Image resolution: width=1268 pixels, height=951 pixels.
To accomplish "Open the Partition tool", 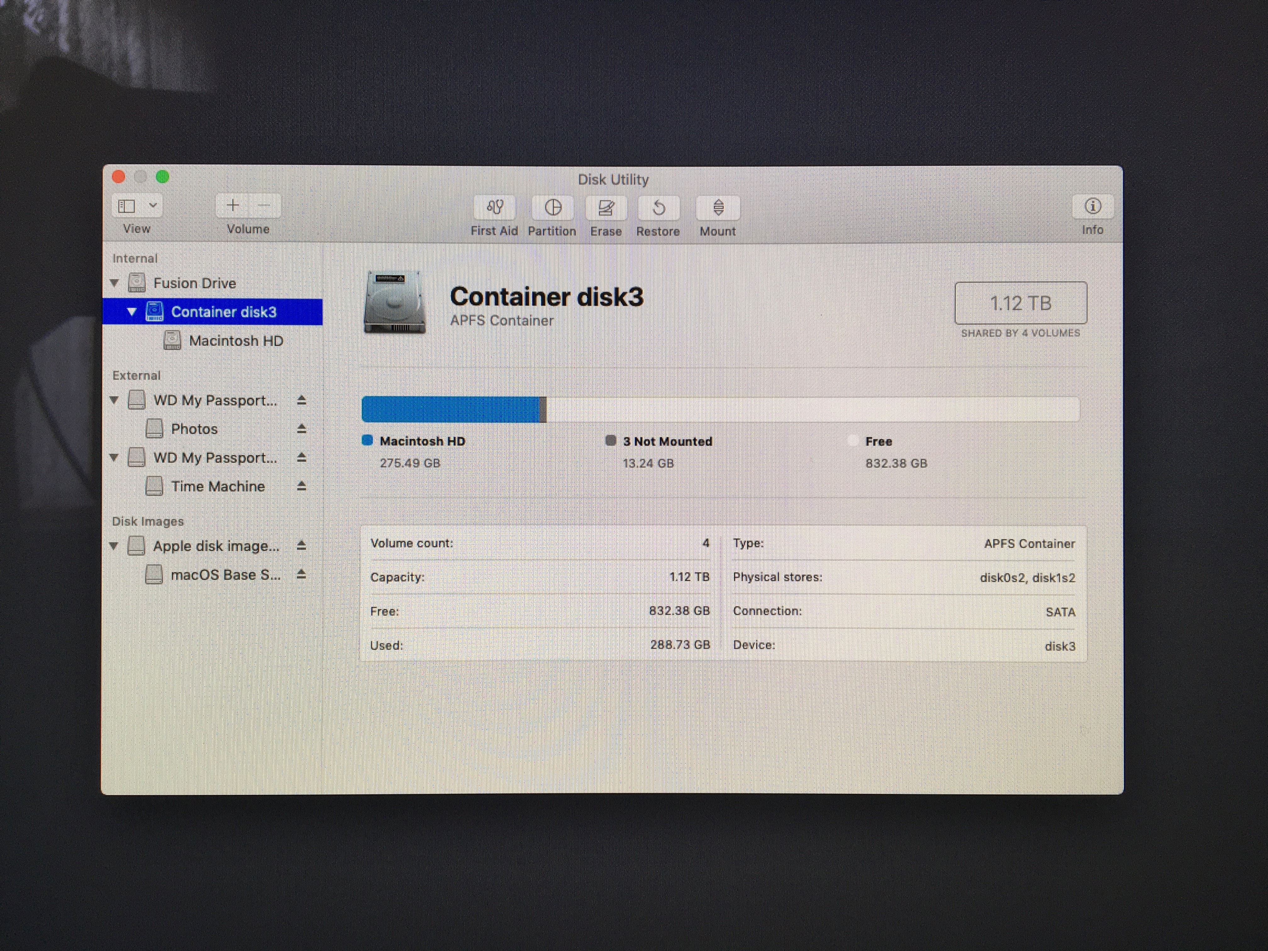I will (x=553, y=208).
